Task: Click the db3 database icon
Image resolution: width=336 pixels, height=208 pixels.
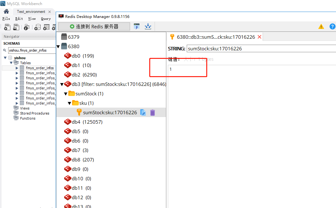Action: [68, 84]
